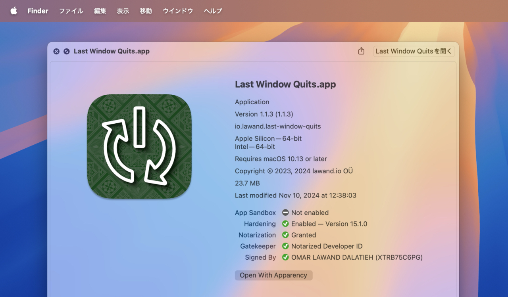Click the 'Hardening' label
Viewport: 508px width, 297px height.
click(260, 224)
